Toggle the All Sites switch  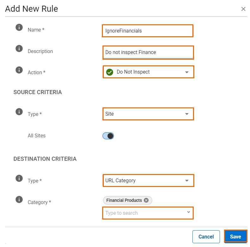(108, 136)
